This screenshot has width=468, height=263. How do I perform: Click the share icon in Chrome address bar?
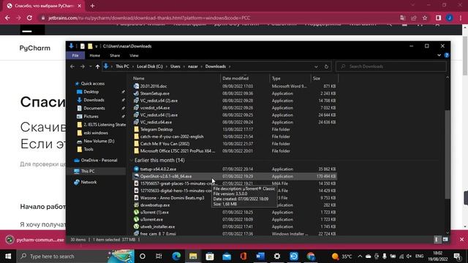414,18
